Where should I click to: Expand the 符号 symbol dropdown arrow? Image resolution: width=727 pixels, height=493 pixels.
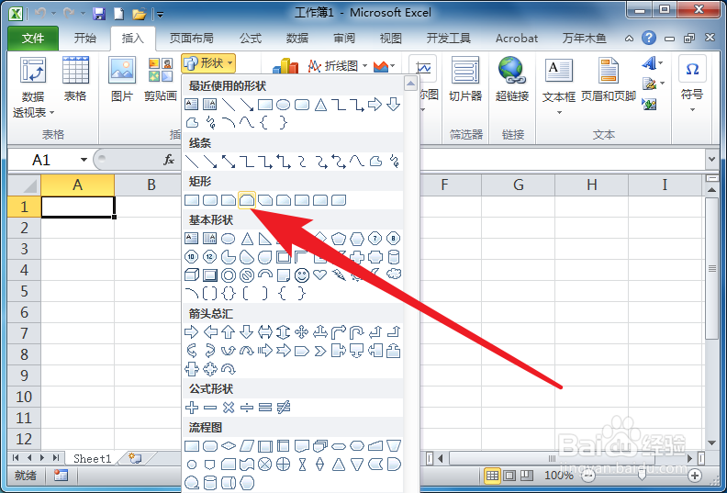pyautogui.click(x=692, y=109)
